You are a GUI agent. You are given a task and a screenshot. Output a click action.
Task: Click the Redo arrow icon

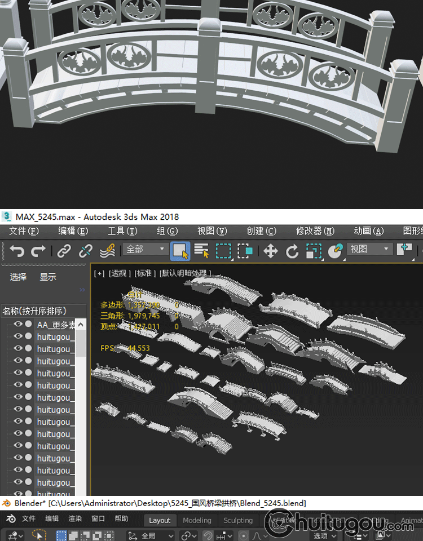click(38, 251)
